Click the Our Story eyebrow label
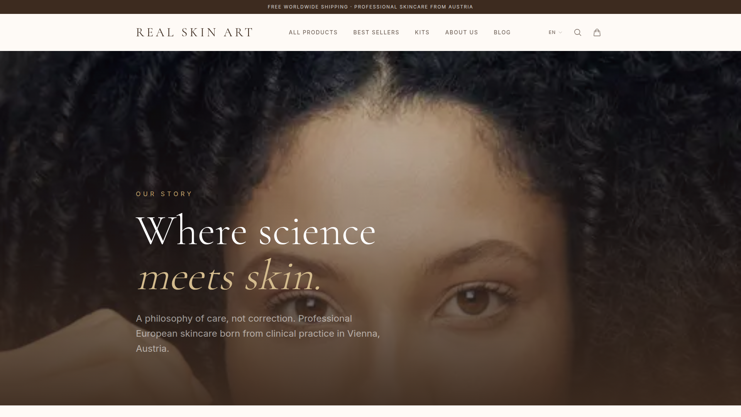 click(x=164, y=194)
